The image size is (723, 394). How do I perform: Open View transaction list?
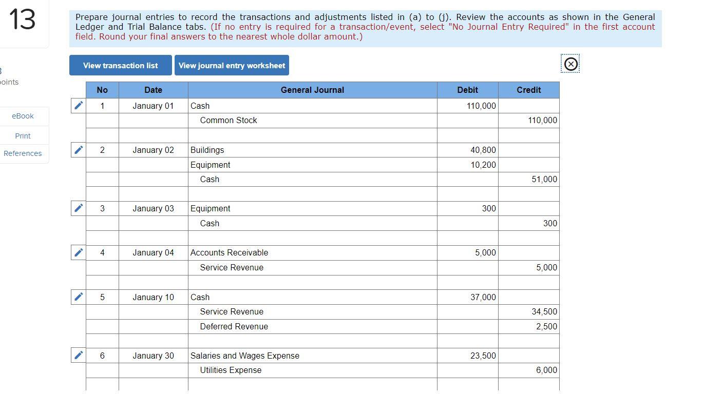121,65
